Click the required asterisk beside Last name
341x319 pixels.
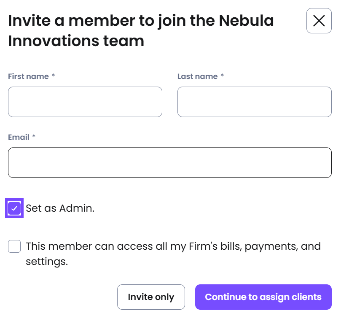click(x=222, y=76)
